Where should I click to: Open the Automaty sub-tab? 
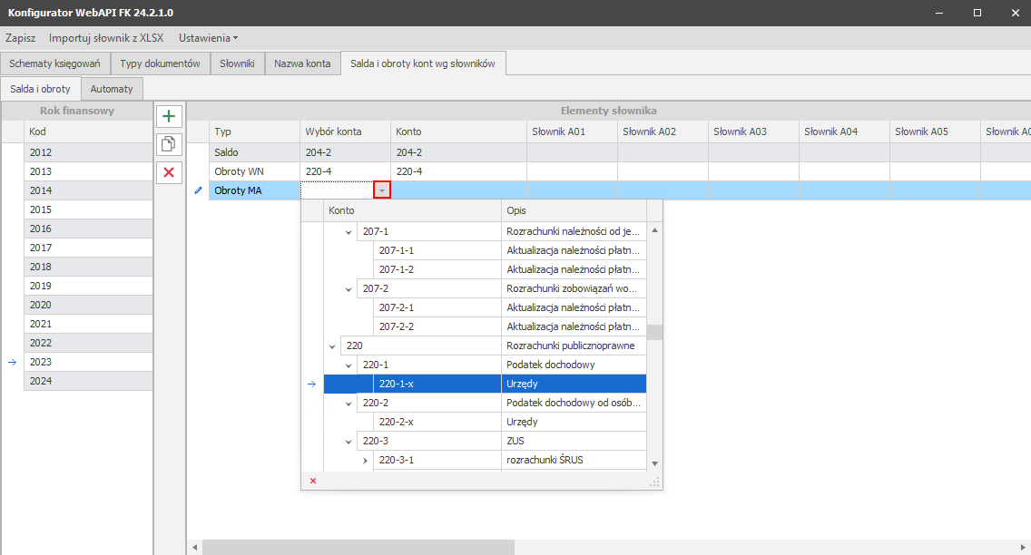coord(112,89)
